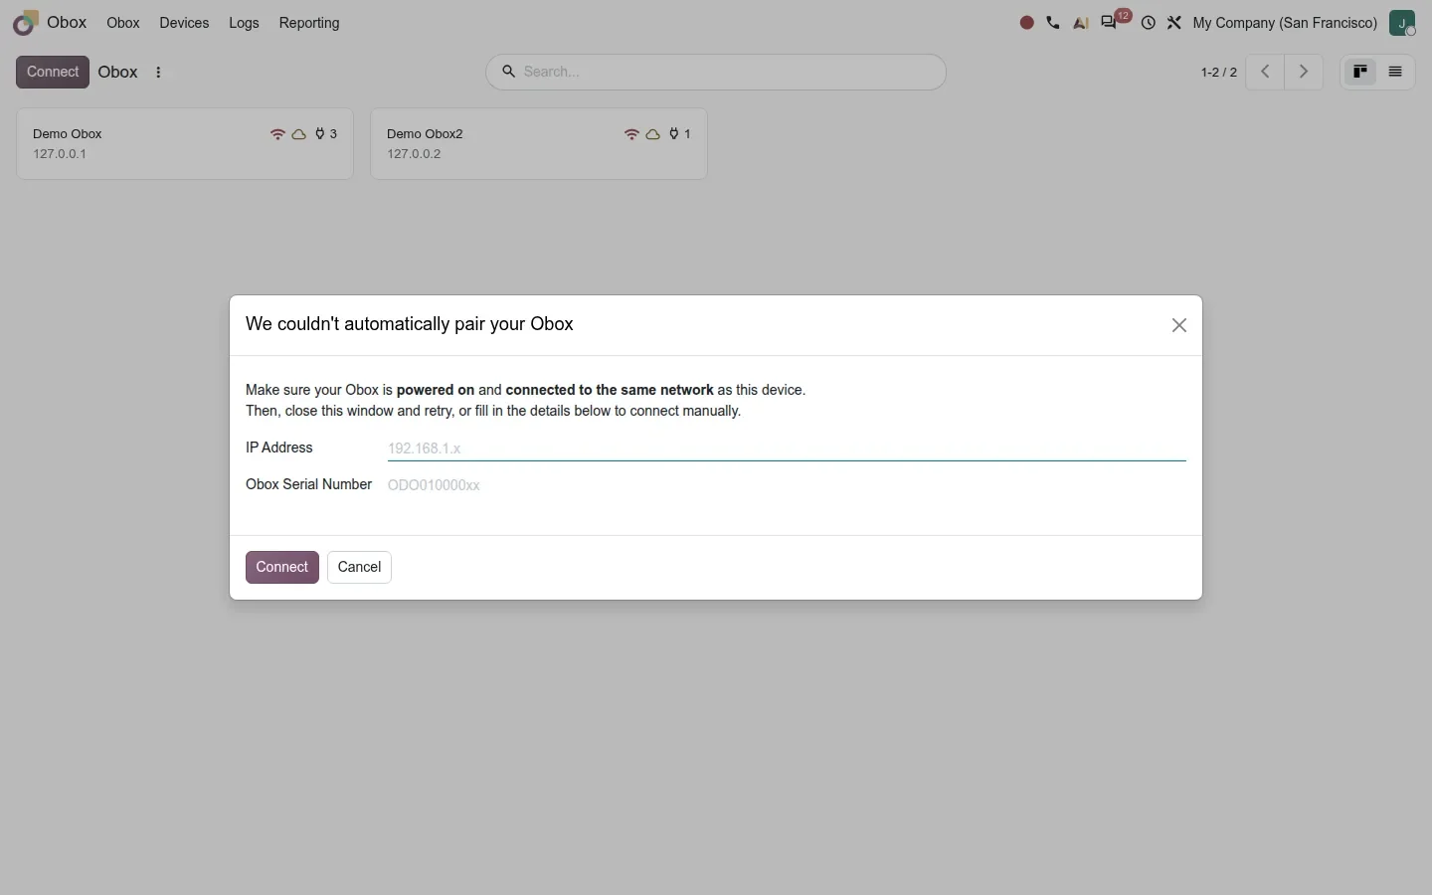Focus the IP Address field
This screenshot has height=895, width=1432.
787,448
